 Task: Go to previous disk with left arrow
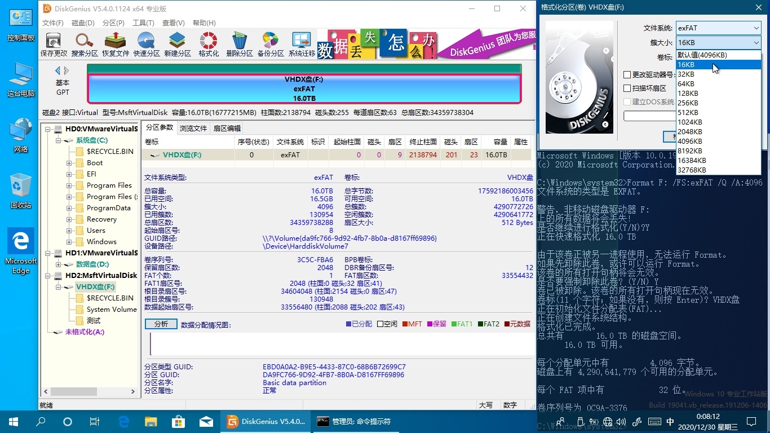point(57,70)
